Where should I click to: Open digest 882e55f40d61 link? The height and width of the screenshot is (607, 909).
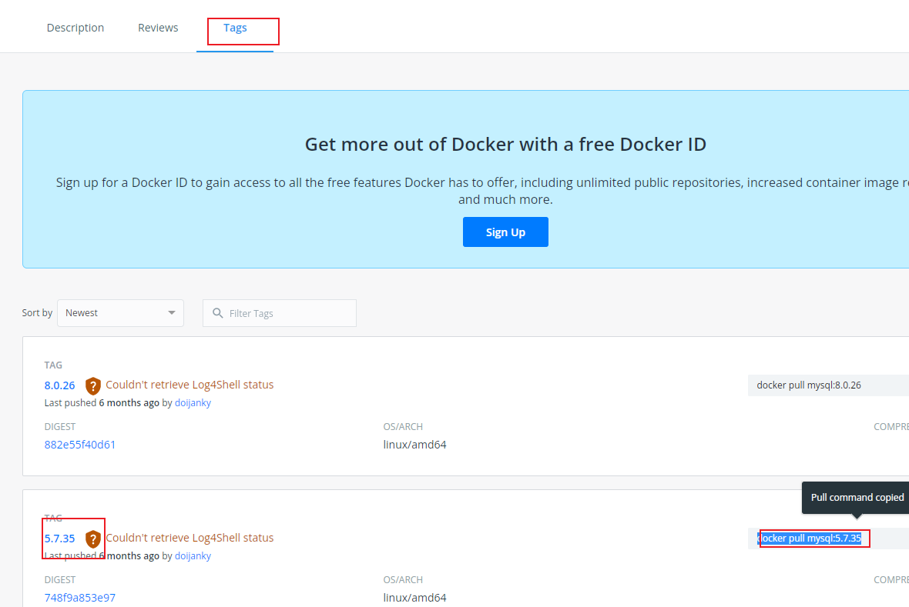80,444
